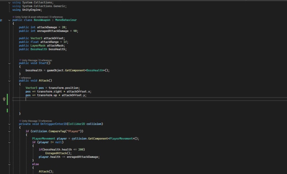Collapse the using directives block
287x174 pixels.
(9, 3)
